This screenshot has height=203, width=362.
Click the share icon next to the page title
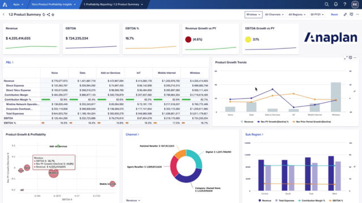pos(48,15)
